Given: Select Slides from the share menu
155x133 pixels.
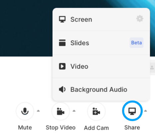Looking at the screenshot, I should pyautogui.click(x=101, y=43).
